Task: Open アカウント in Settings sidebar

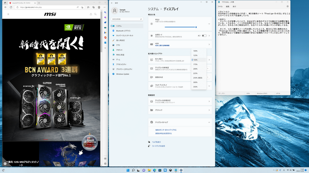Action: tap(127, 50)
